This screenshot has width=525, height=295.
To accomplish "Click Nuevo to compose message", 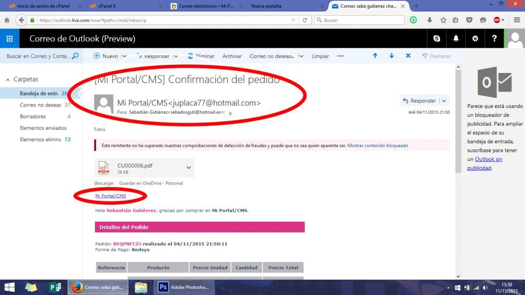I will point(106,56).
